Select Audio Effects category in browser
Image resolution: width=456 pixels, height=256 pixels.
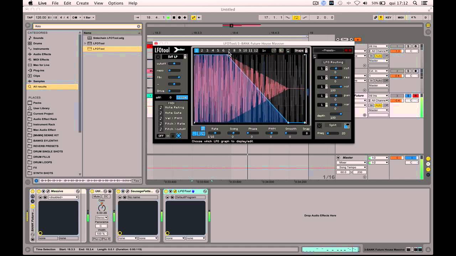pyautogui.click(x=42, y=54)
